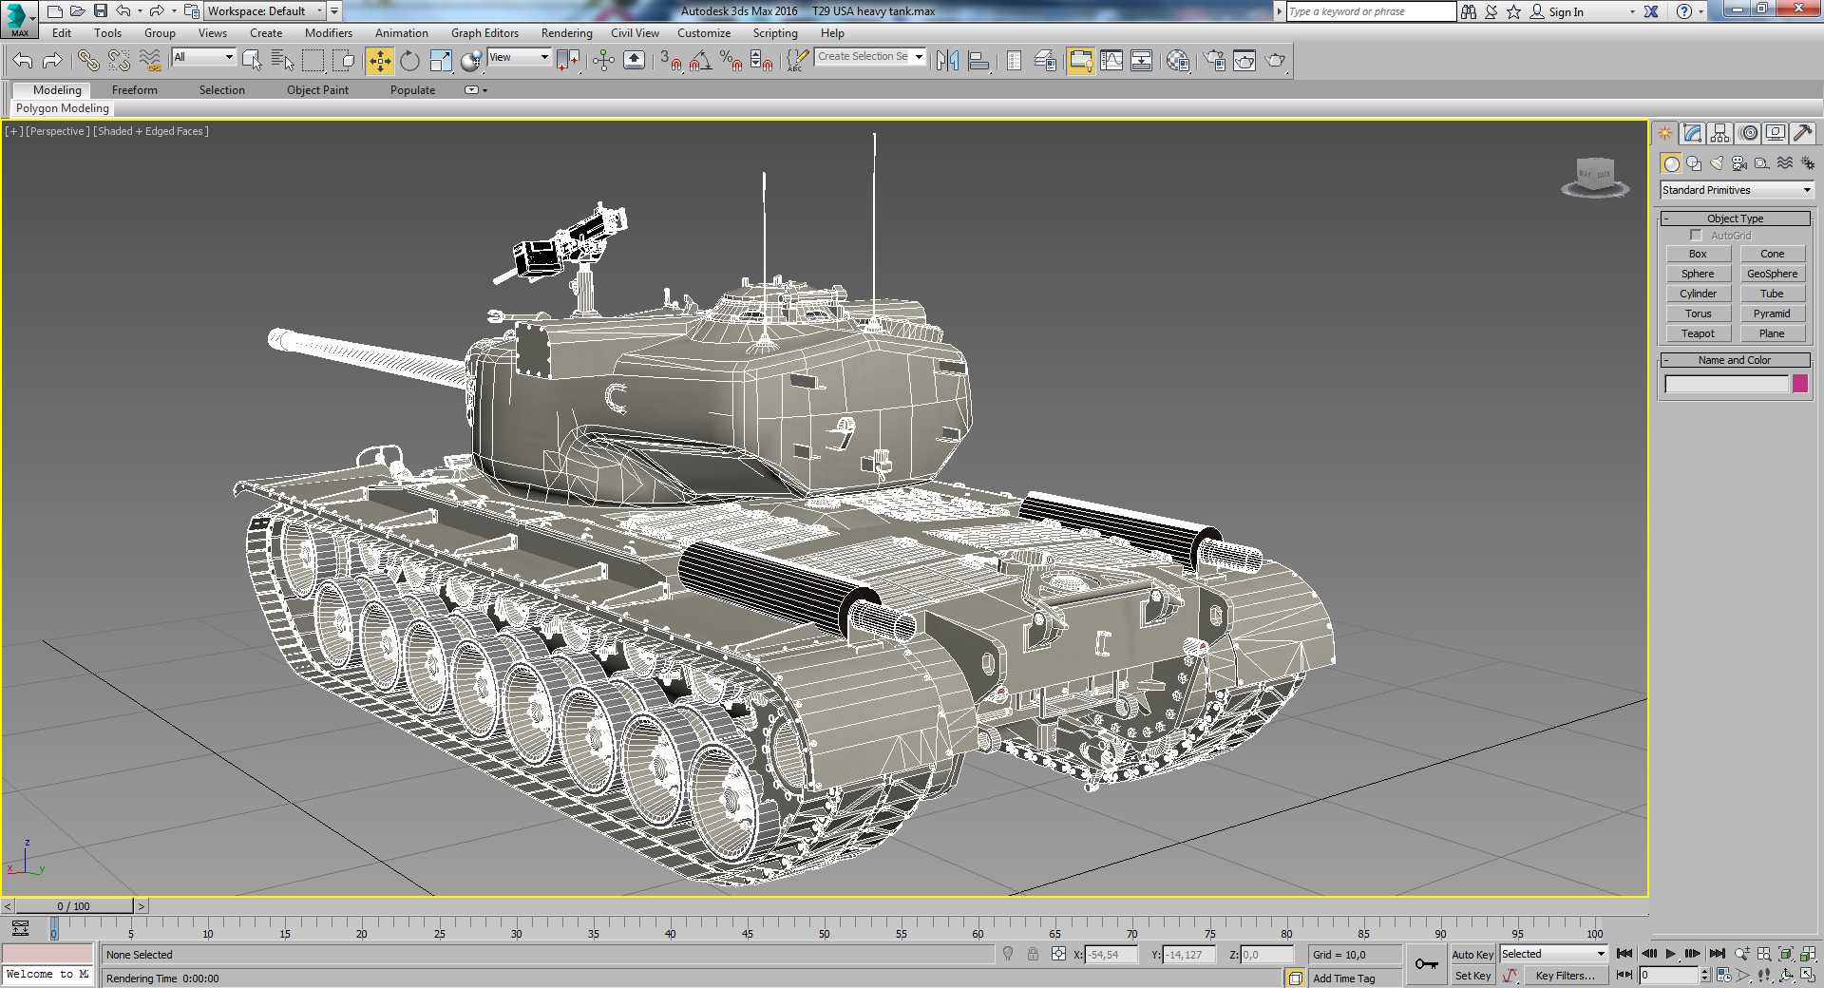Activate the Select and Rotate tool

(408, 60)
